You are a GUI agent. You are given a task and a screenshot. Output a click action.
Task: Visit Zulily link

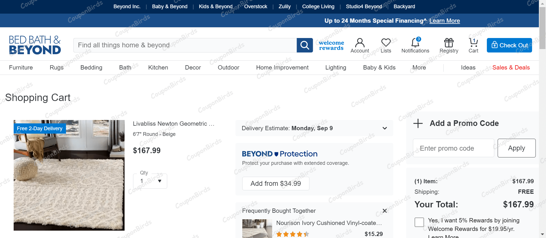coord(285,7)
